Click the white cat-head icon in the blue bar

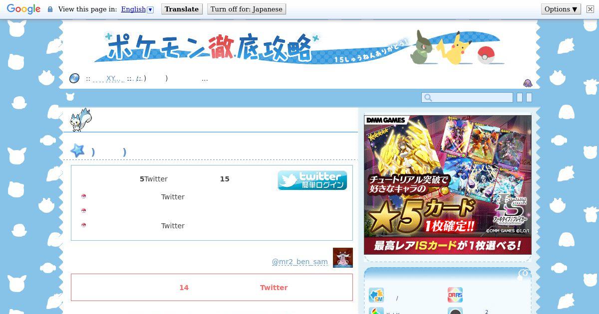pos(69,98)
